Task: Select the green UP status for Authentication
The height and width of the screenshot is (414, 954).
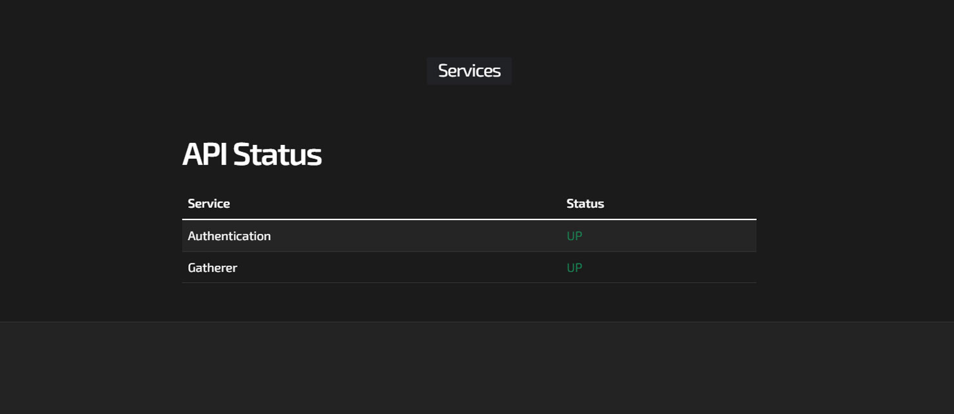Action: tap(574, 236)
